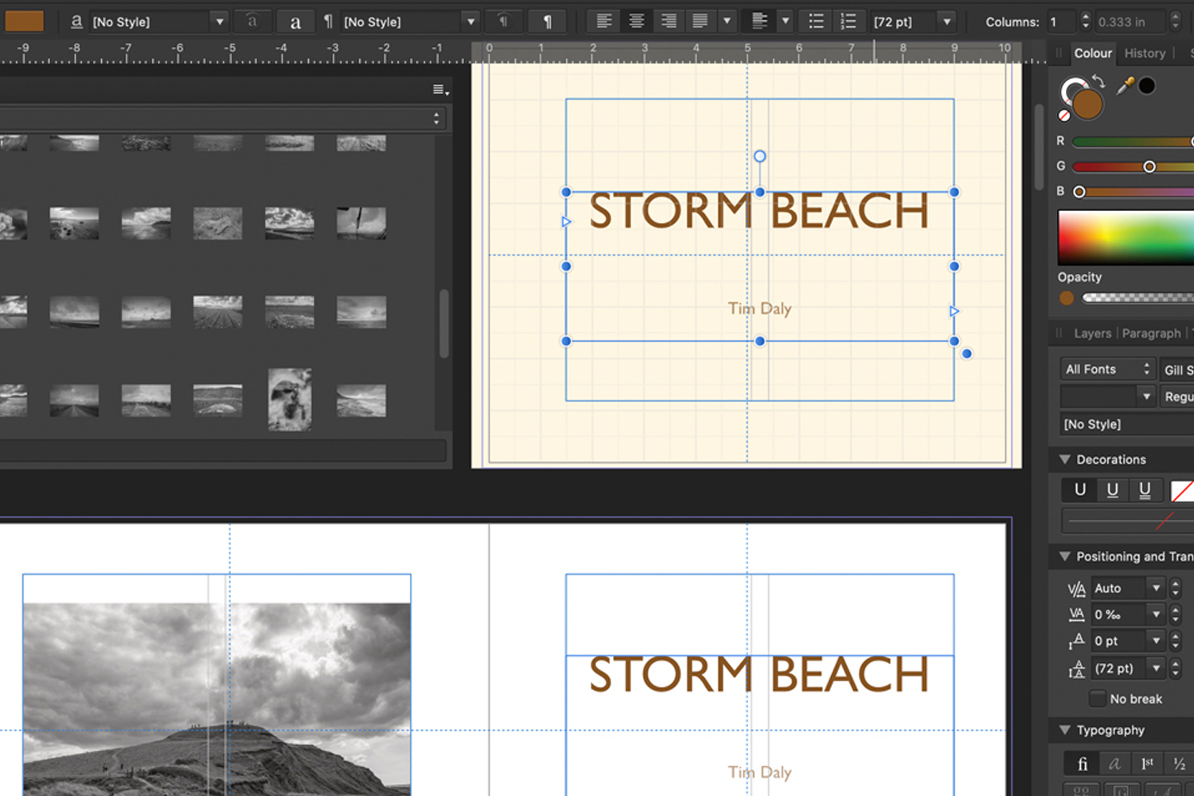Apply a numbered list to the text

(849, 21)
